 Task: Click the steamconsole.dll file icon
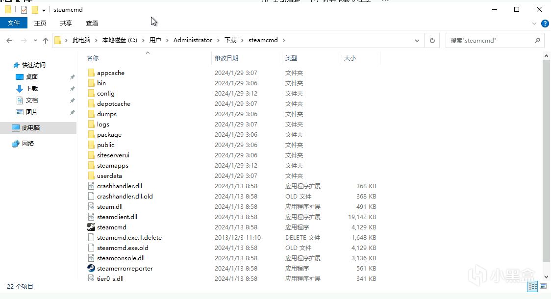(91, 258)
